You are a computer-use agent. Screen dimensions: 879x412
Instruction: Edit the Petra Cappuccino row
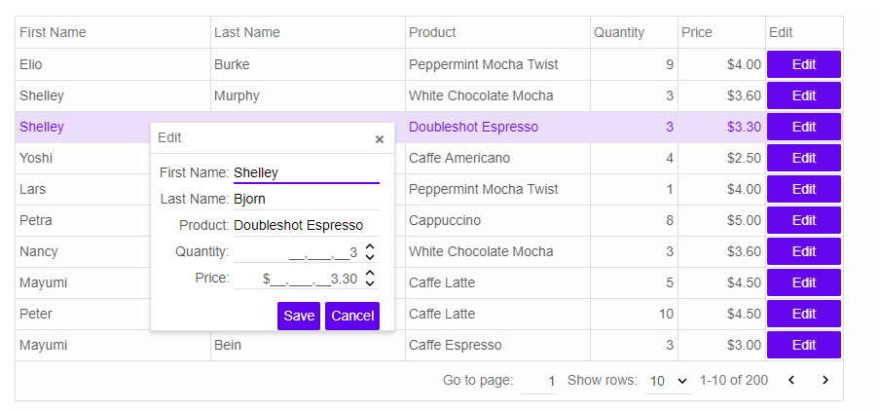[804, 220]
